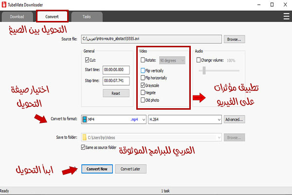This screenshot has height=195, width=292.
Task: Click the folder icon in Save to folder
Action: (84, 137)
